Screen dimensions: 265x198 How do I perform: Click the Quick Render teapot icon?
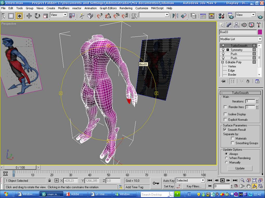tap(260, 16)
